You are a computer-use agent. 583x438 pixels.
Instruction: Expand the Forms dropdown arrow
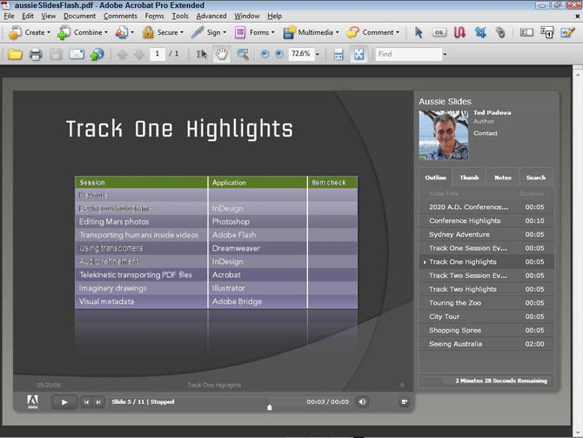pos(273,32)
